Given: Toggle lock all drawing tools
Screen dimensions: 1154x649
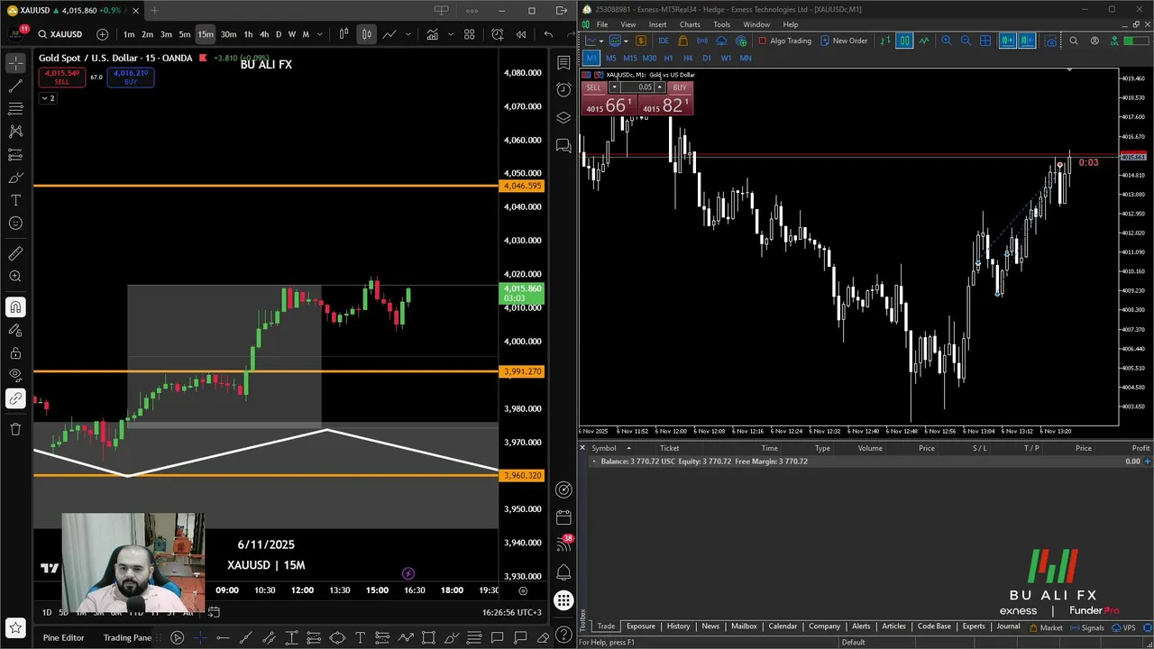Looking at the screenshot, I should coord(15,353).
